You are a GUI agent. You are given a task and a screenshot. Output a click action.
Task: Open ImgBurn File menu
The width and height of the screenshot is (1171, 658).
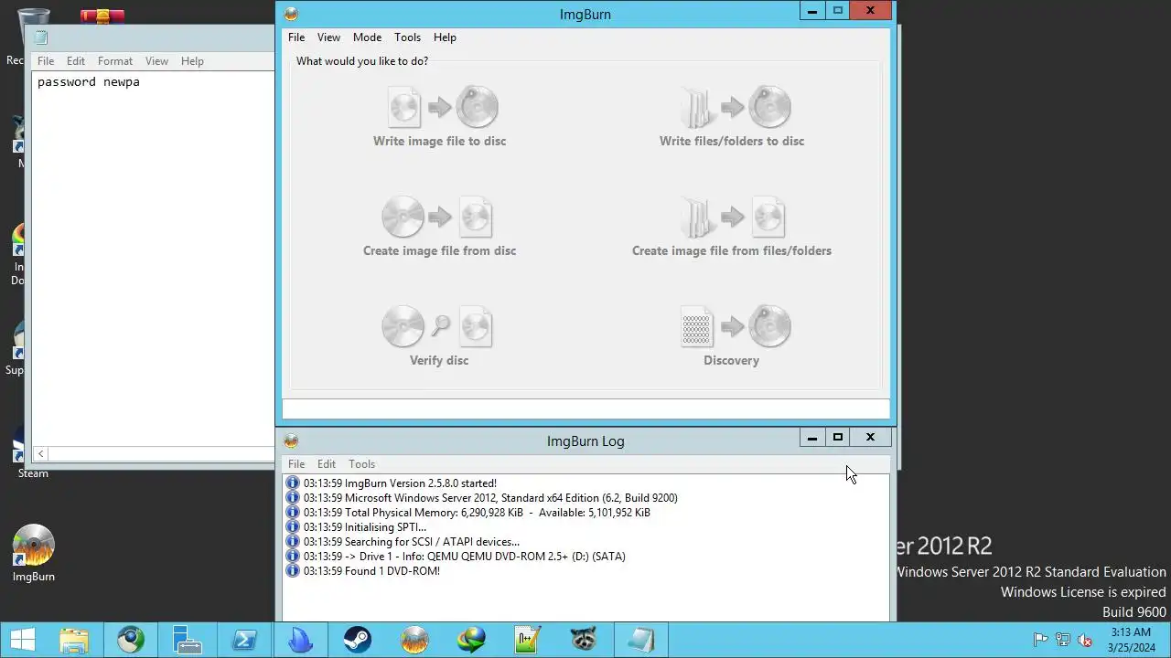click(x=296, y=37)
